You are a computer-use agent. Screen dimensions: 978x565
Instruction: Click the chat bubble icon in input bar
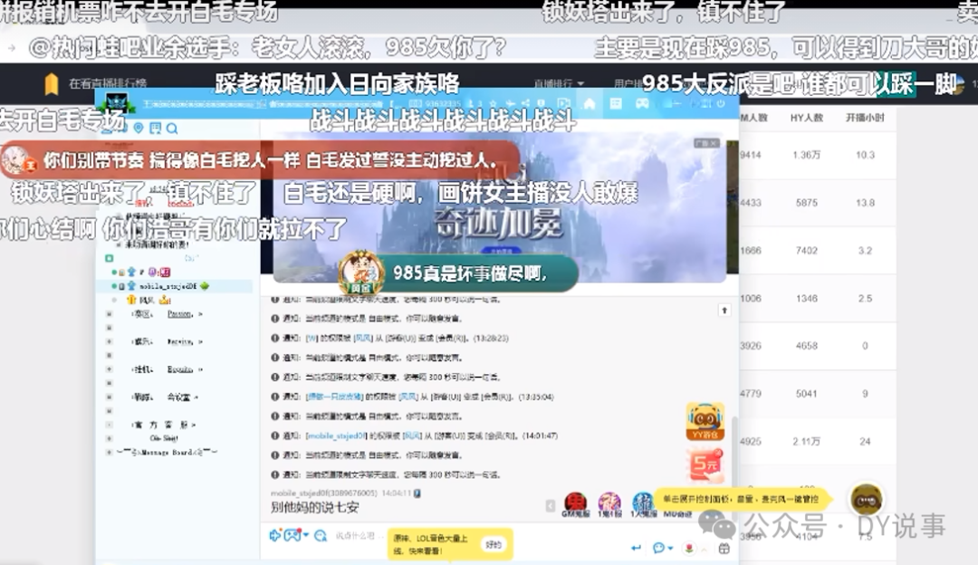pos(658,548)
